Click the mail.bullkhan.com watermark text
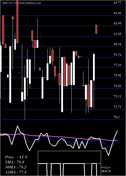The width and height of the screenshot is (126, 176). [x=30, y=3]
